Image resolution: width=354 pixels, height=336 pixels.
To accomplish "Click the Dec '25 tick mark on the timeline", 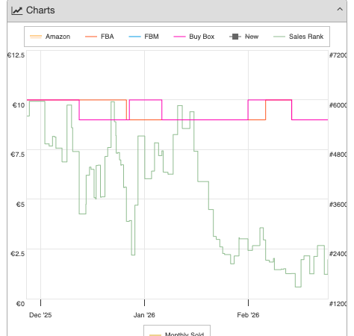I will (x=40, y=302).
